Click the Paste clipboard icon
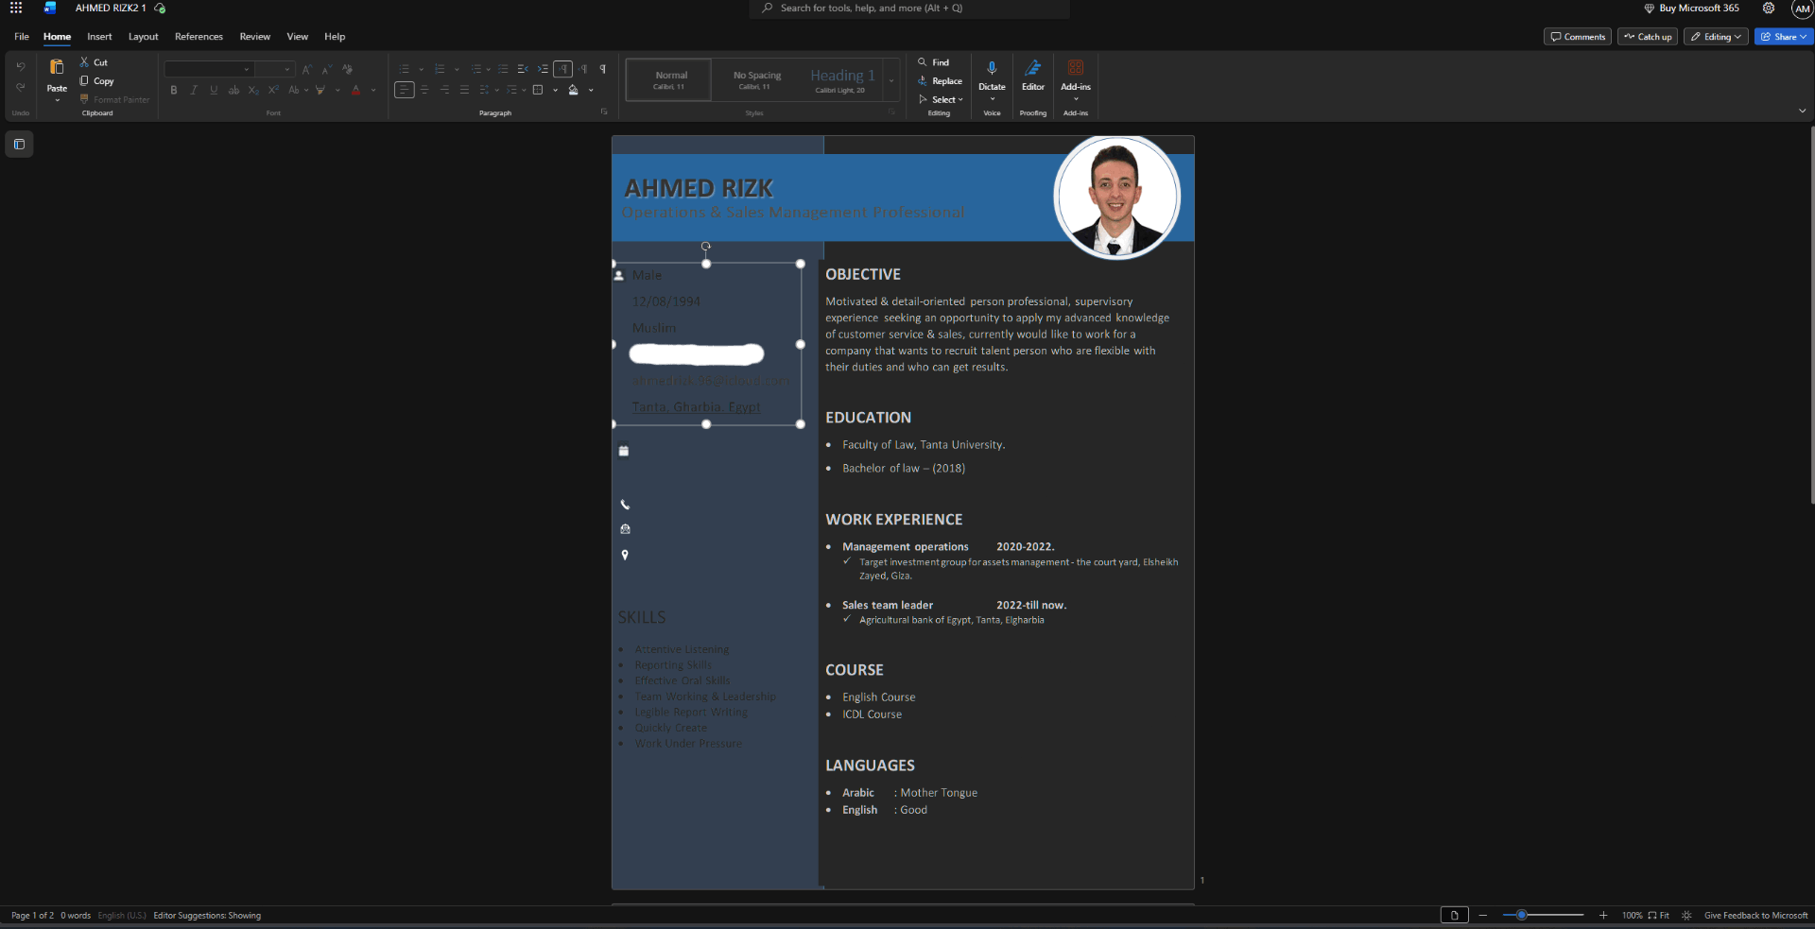This screenshot has height=929, width=1815. pos(57,67)
